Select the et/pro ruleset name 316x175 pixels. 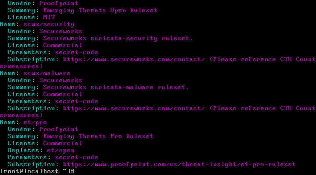pyautogui.click(x=35, y=122)
